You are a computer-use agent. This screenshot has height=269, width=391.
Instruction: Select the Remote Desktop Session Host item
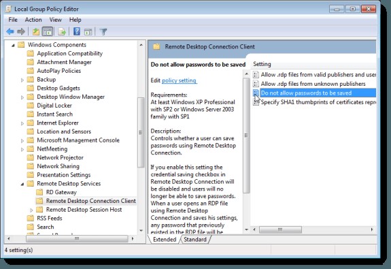pos(84,210)
